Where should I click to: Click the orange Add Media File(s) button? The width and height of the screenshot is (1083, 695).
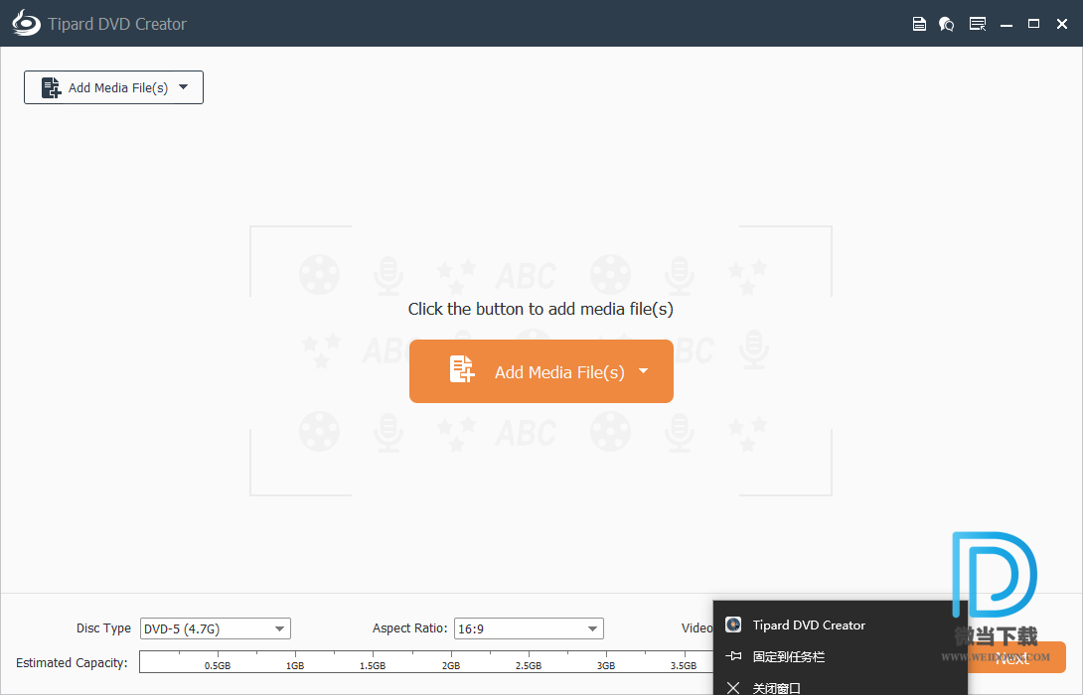pos(541,371)
